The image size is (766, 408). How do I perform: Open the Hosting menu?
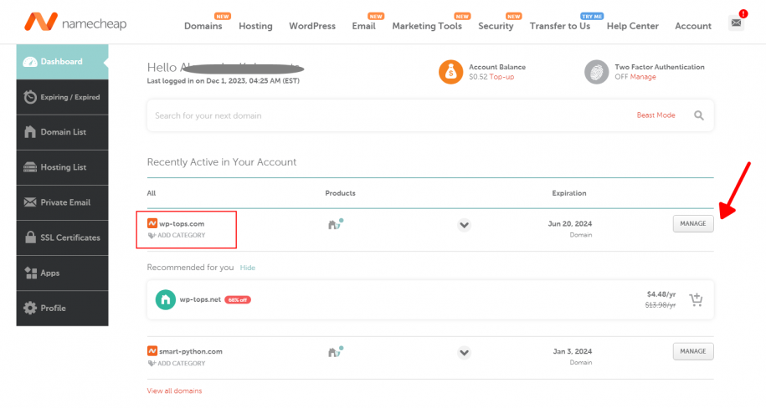click(x=255, y=26)
